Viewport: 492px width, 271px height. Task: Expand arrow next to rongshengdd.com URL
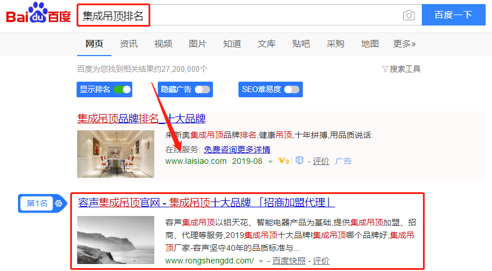pyautogui.click(x=261, y=261)
